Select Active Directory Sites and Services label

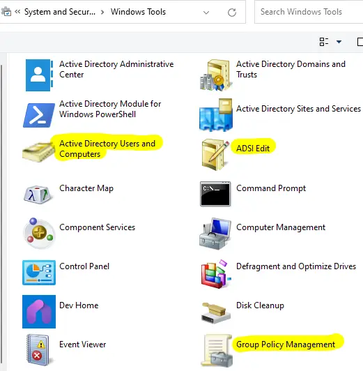coord(298,109)
